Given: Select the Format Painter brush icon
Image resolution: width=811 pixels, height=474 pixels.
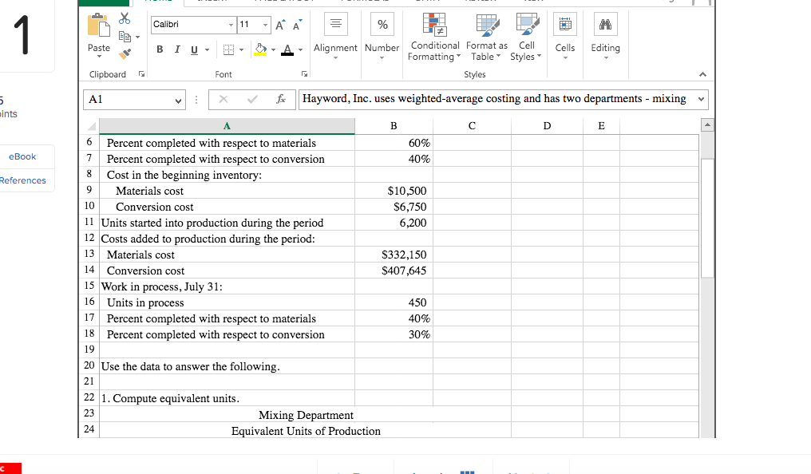Looking at the screenshot, I should click(x=125, y=53).
